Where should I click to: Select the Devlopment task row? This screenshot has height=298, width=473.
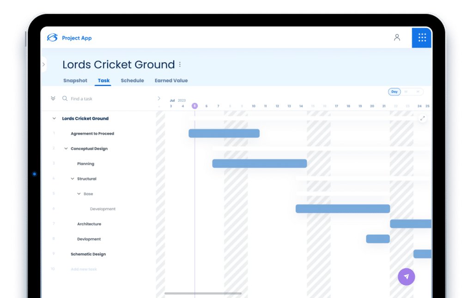[89, 239]
